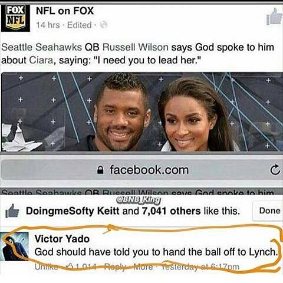Click the thumbs-up Like icon beside the page header

[x=274, y=17]
